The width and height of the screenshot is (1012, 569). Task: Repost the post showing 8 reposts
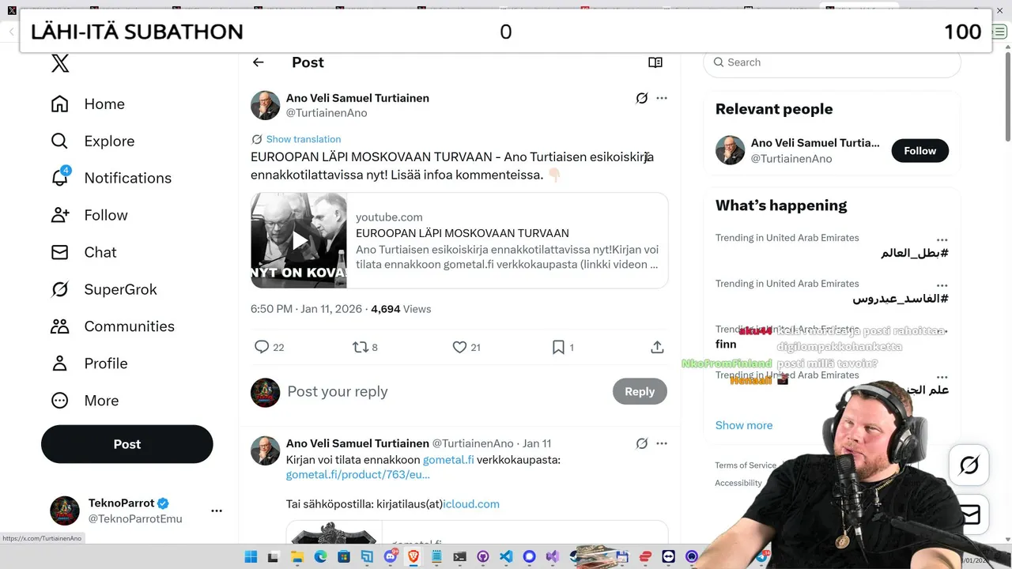pyautogui.click(x=360, y=347)
